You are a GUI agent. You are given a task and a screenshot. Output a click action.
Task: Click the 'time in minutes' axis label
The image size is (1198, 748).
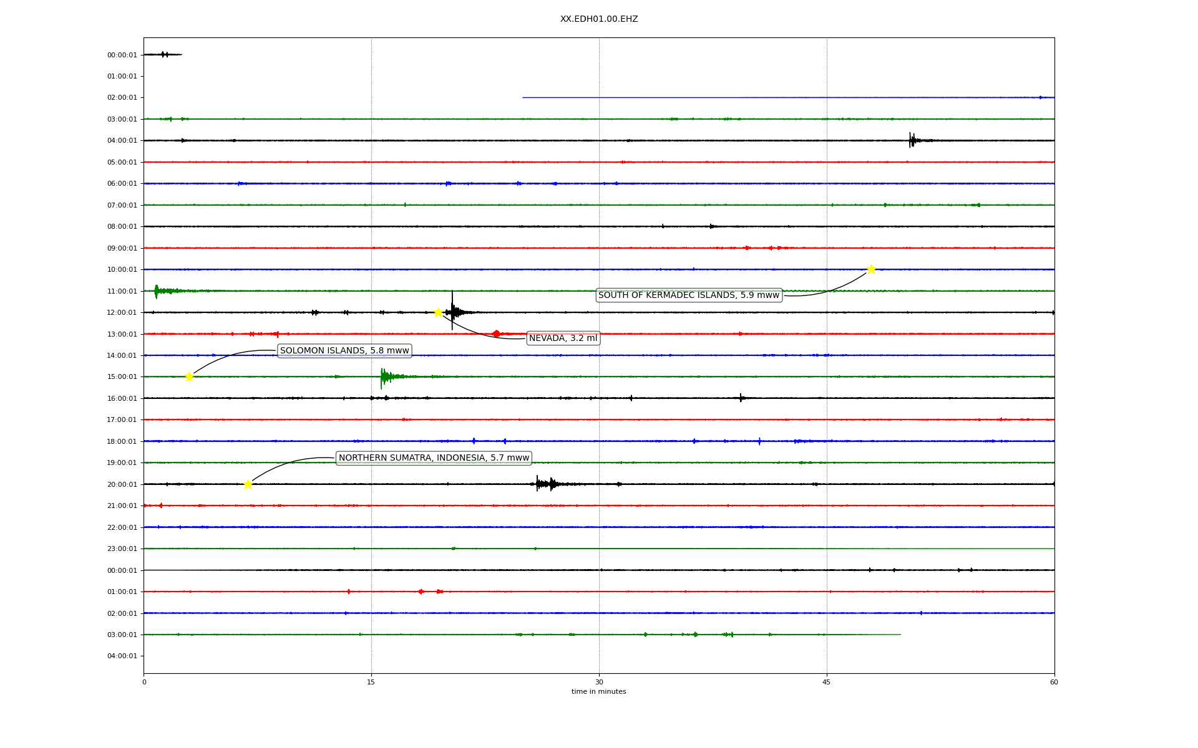[598, 692]
